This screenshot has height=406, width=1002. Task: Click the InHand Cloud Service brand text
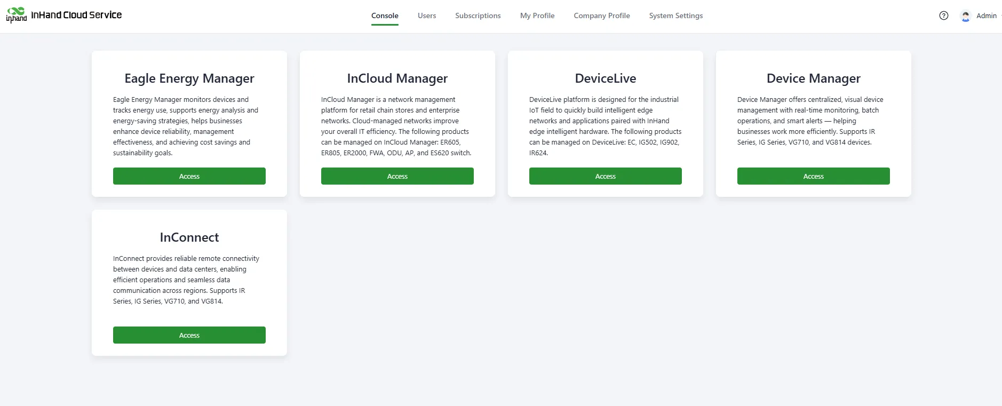coord(76,15)
